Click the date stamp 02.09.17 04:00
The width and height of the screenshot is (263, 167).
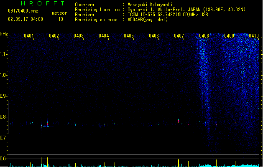click(x=26, y=19)
